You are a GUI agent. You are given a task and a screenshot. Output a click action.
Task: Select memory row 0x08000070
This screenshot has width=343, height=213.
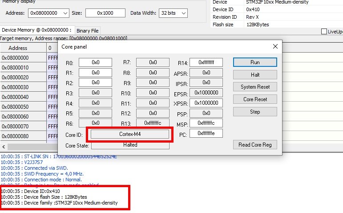23,126
